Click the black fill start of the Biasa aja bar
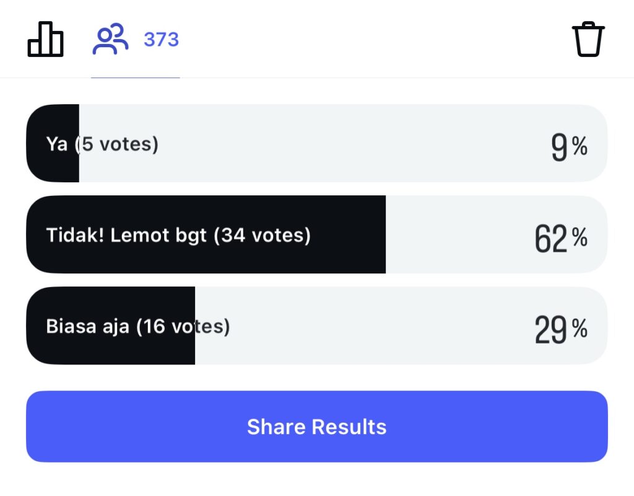Screen dimensions: 634x496 coord(36,347)
